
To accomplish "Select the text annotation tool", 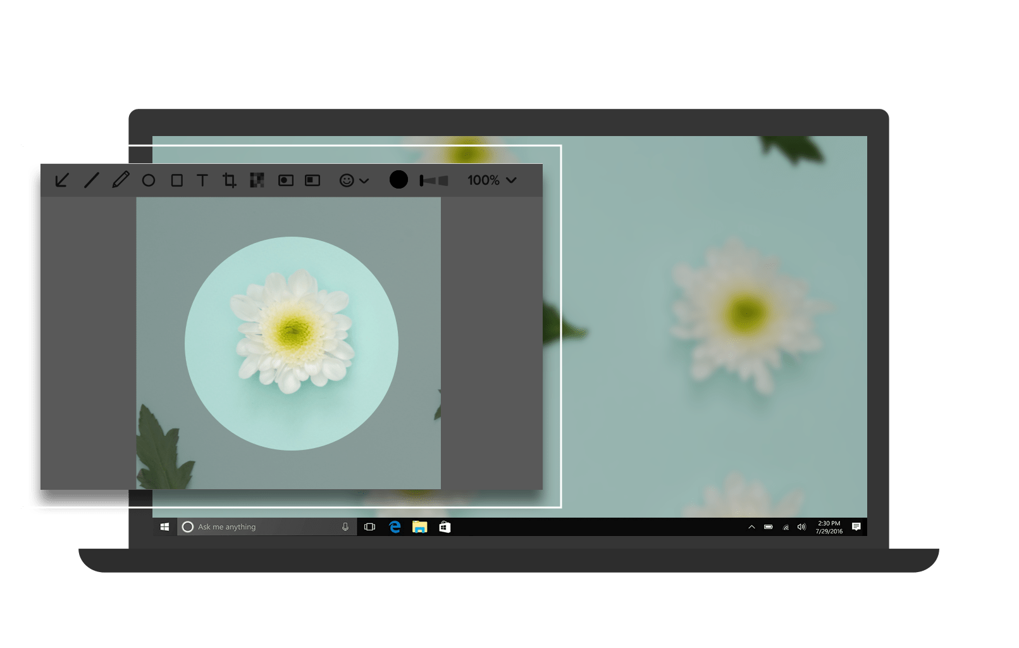I will (x=202, y=180).
